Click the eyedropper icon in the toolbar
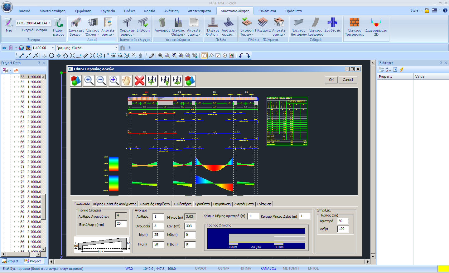Image resolution: width=449 pixels, height=273 pixels. coord(152,56)
